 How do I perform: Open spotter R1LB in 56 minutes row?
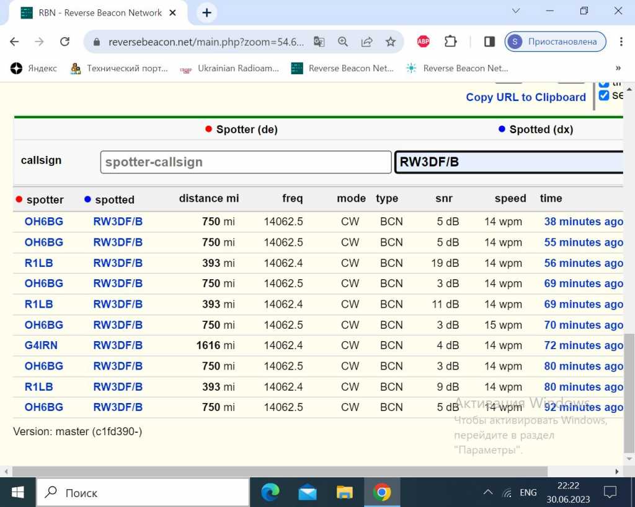[38, 263]
